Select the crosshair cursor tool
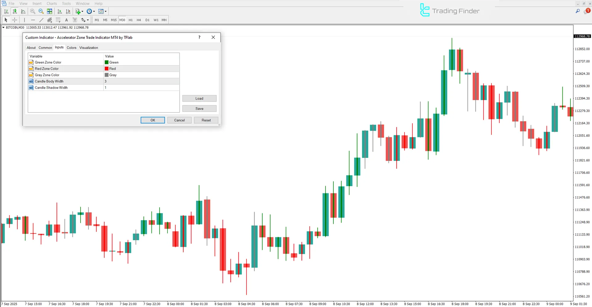 [x=14, y=20]
